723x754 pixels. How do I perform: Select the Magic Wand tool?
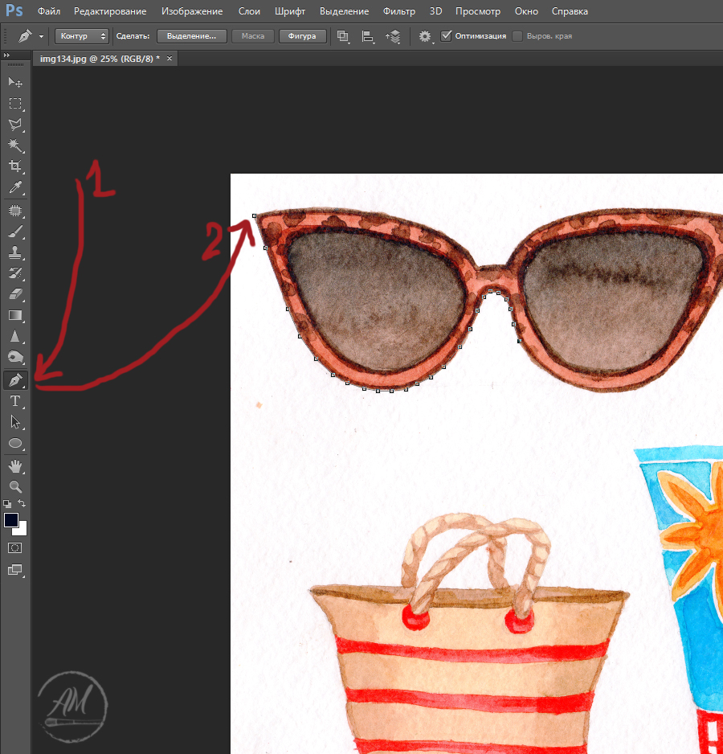tap(14, 145)
